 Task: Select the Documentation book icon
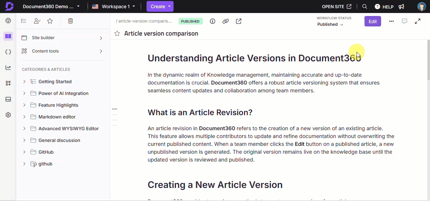8,36
